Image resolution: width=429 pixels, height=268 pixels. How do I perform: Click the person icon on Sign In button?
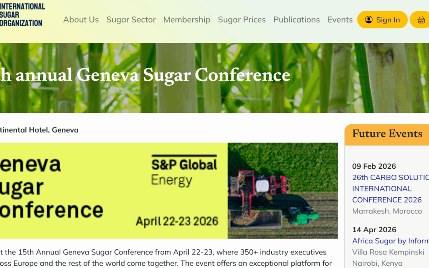(369, 19)
